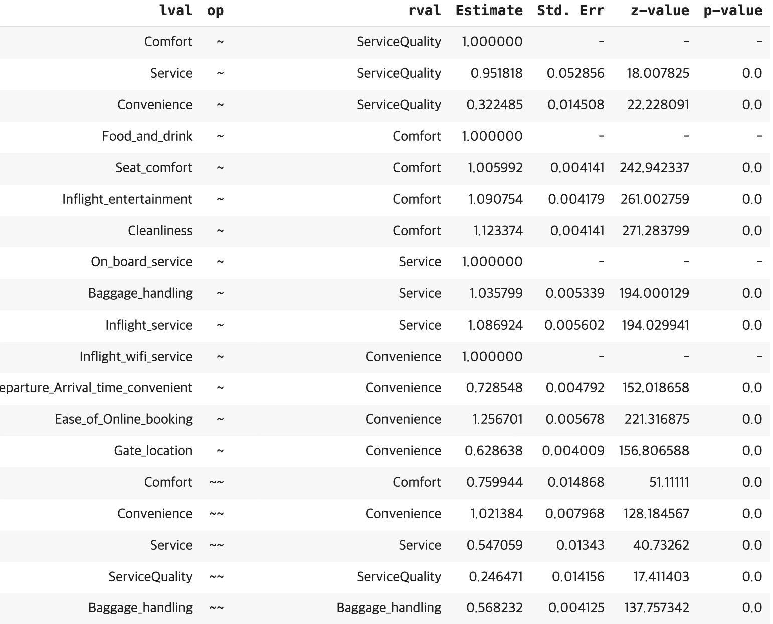Click the Gate_location row label
This screenshot has width=773, height=624.
(x=153, y=450)
